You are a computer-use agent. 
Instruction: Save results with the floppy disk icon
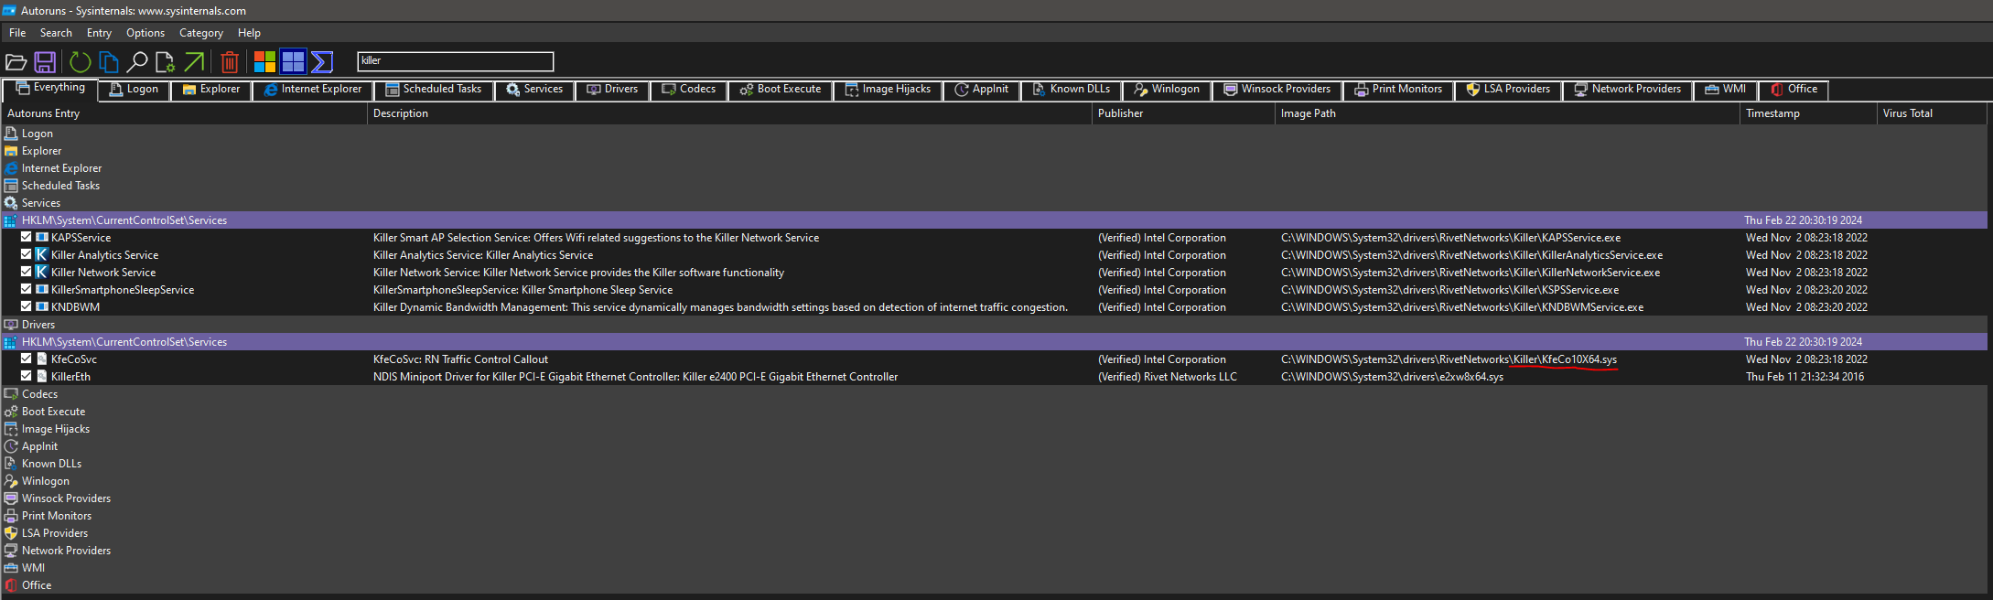coord(45,62)
